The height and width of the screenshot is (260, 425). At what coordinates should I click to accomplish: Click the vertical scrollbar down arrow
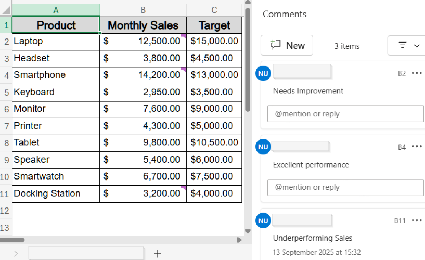click(248, 232)
